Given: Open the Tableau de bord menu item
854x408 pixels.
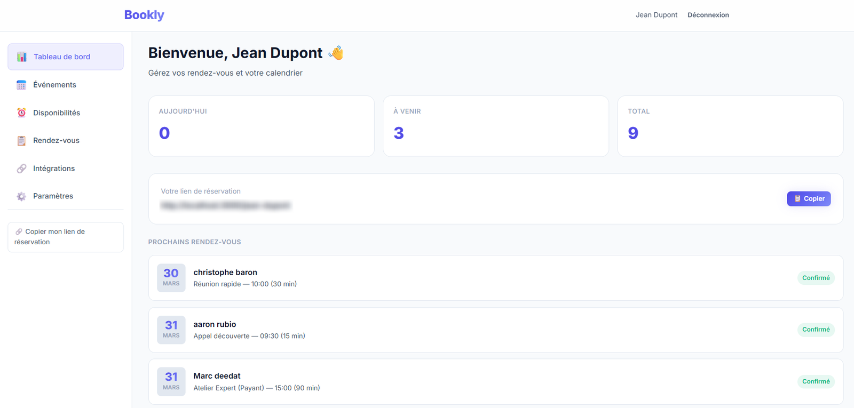Looking at the screenshot, I should [x=66, y=57].
